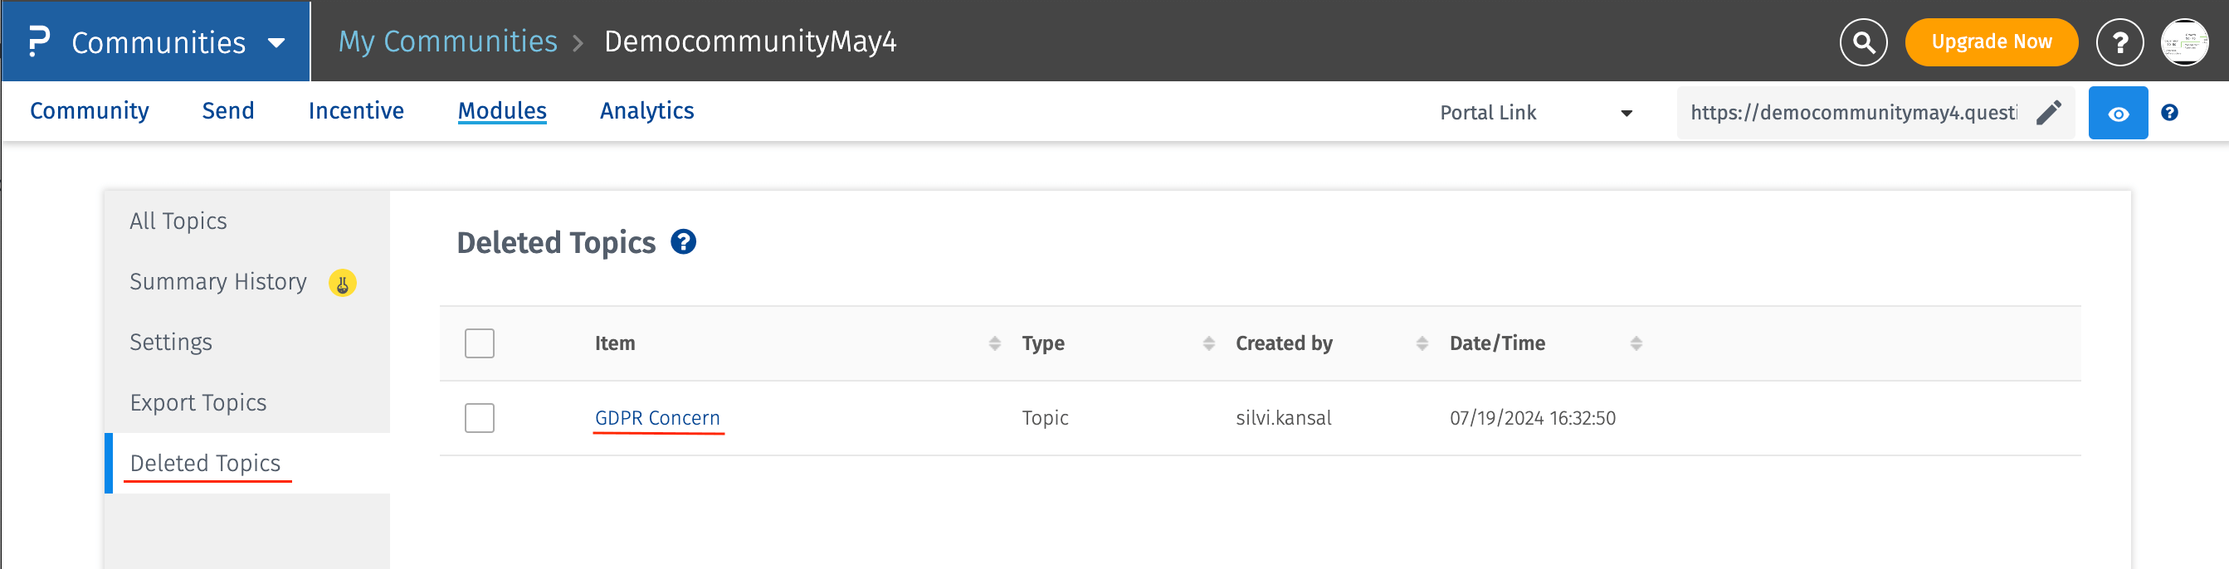The width and height of the screenshot is (2229, 569).
Task: Sort table by Item column arrows
Action: click(994, 343)
